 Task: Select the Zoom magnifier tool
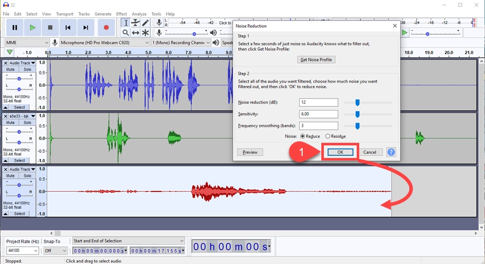click(126, 33)
